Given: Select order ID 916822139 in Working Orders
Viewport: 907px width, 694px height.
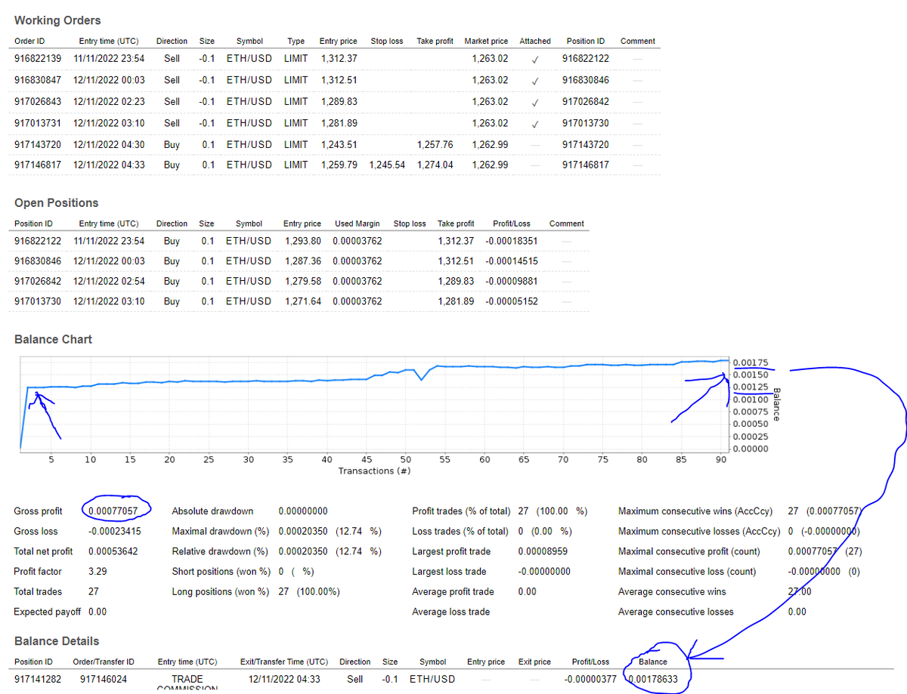Looking at the screenshot, I should 39,58.
